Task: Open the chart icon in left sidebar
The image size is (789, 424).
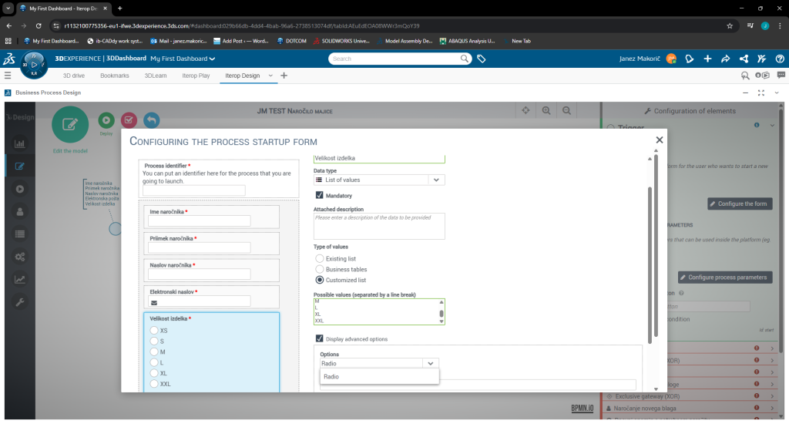Action: click(x=20, y=143)
